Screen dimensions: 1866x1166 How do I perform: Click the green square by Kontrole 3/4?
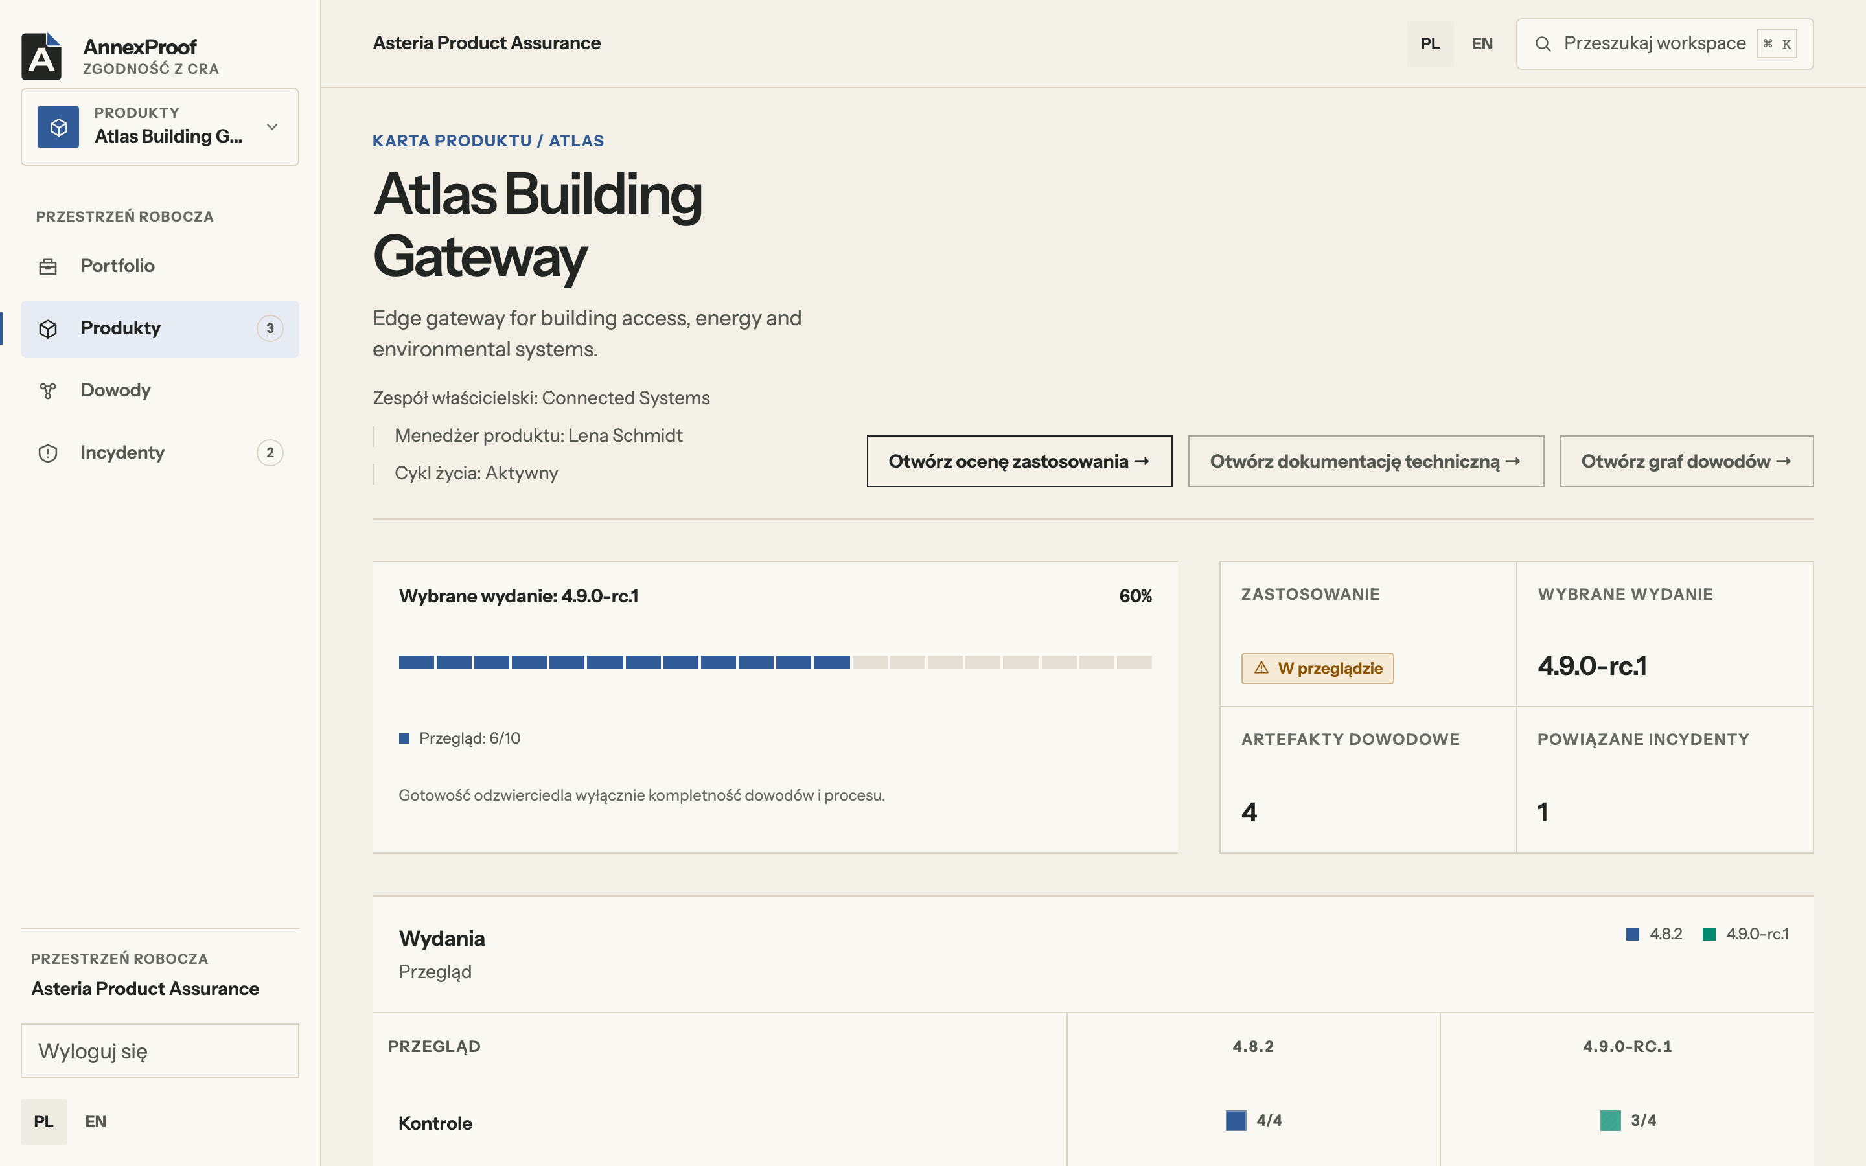pos(1610,1121)
